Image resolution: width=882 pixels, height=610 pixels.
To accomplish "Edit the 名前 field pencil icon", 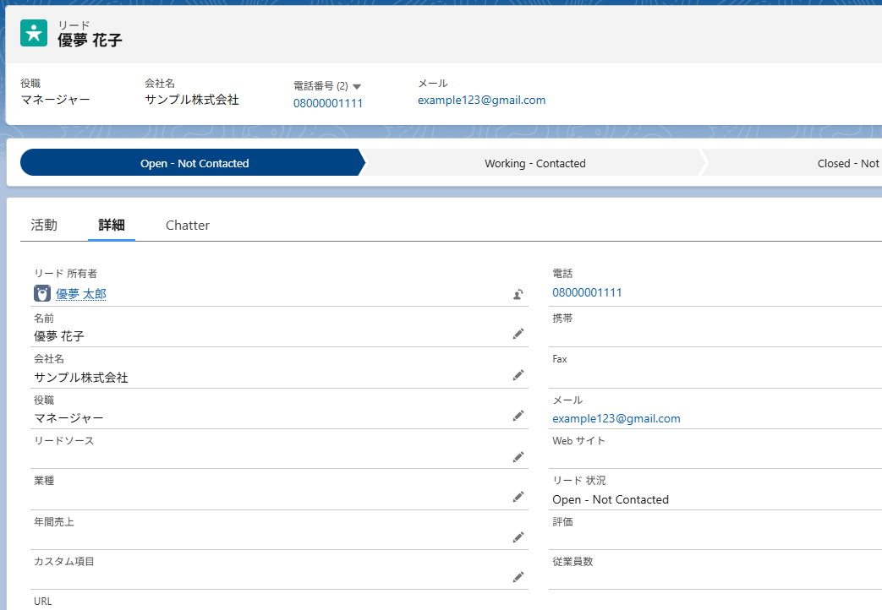I will (518, 334).
